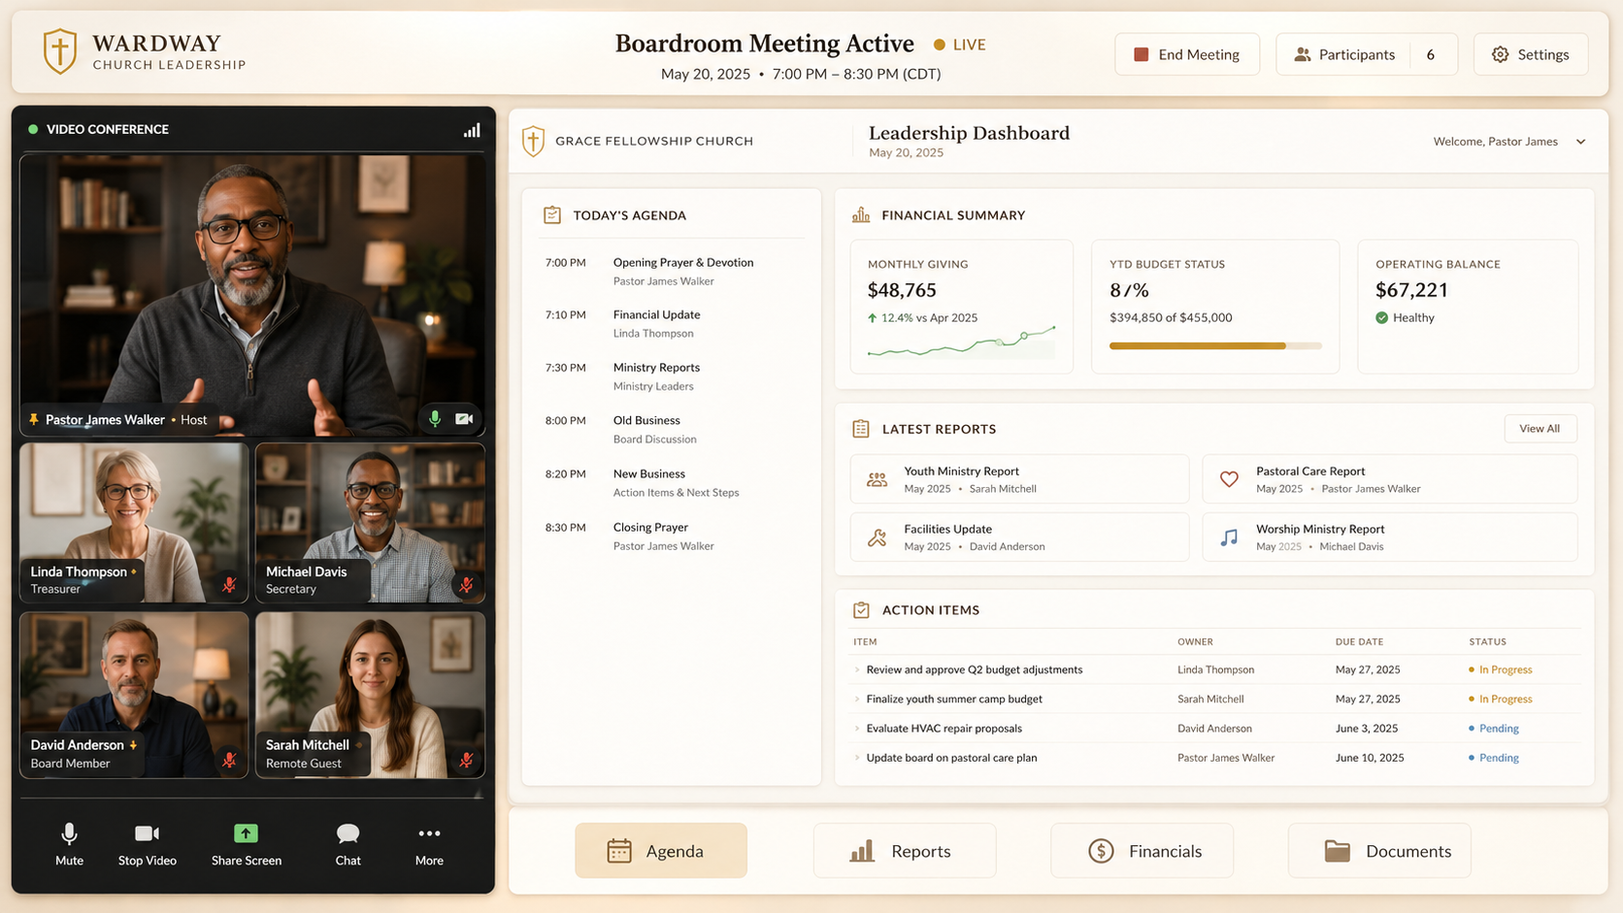Screen dimensions: 1623x913
Task: Click the 8:00 PM Old Business agenda item
Action: coord(672,430)
